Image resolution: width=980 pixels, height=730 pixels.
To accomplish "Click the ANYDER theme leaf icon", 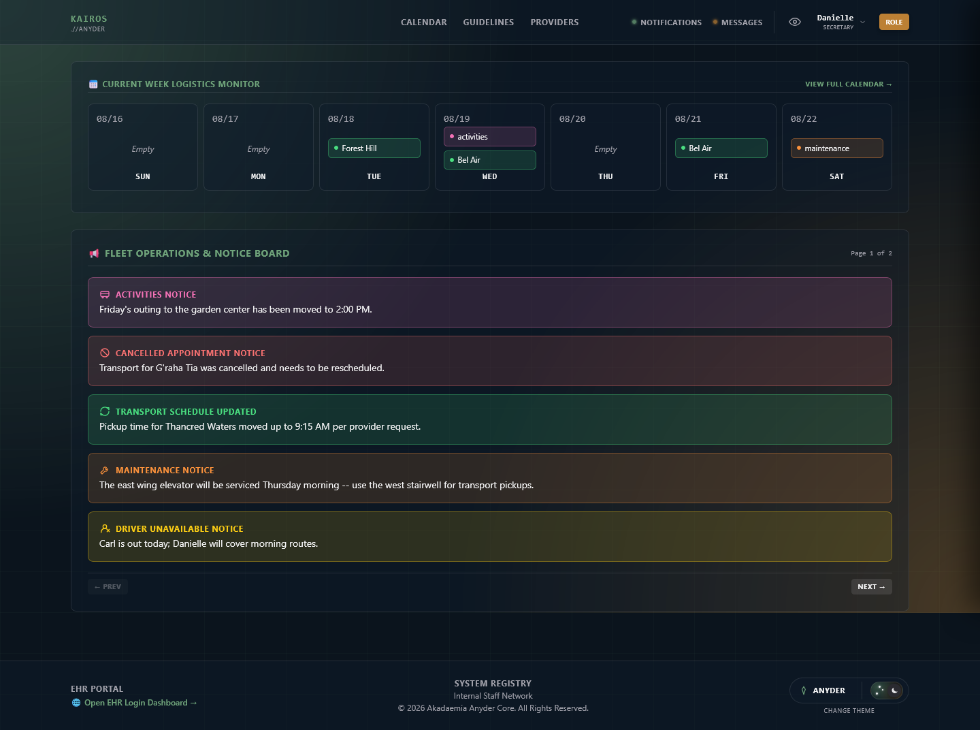I will [804, 691].
